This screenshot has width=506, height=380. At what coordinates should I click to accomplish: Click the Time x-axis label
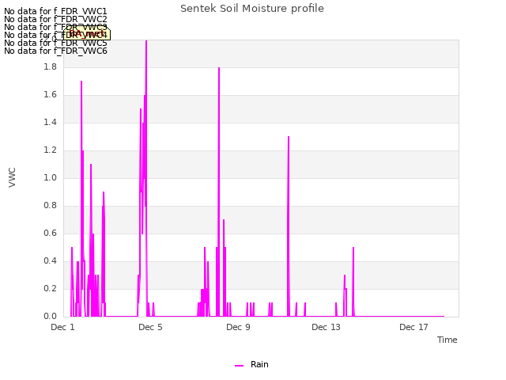coord(447,340)
